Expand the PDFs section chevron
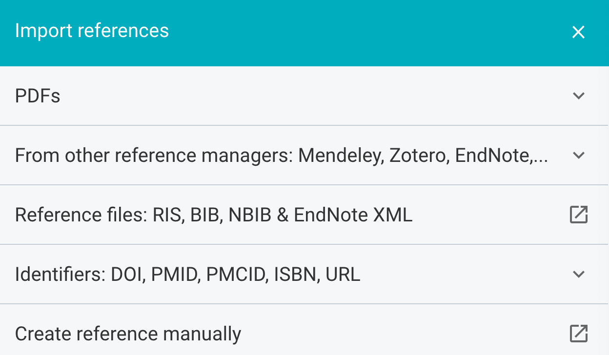Image resolution: width=609 pixels, height=355 pixels. 578,96
